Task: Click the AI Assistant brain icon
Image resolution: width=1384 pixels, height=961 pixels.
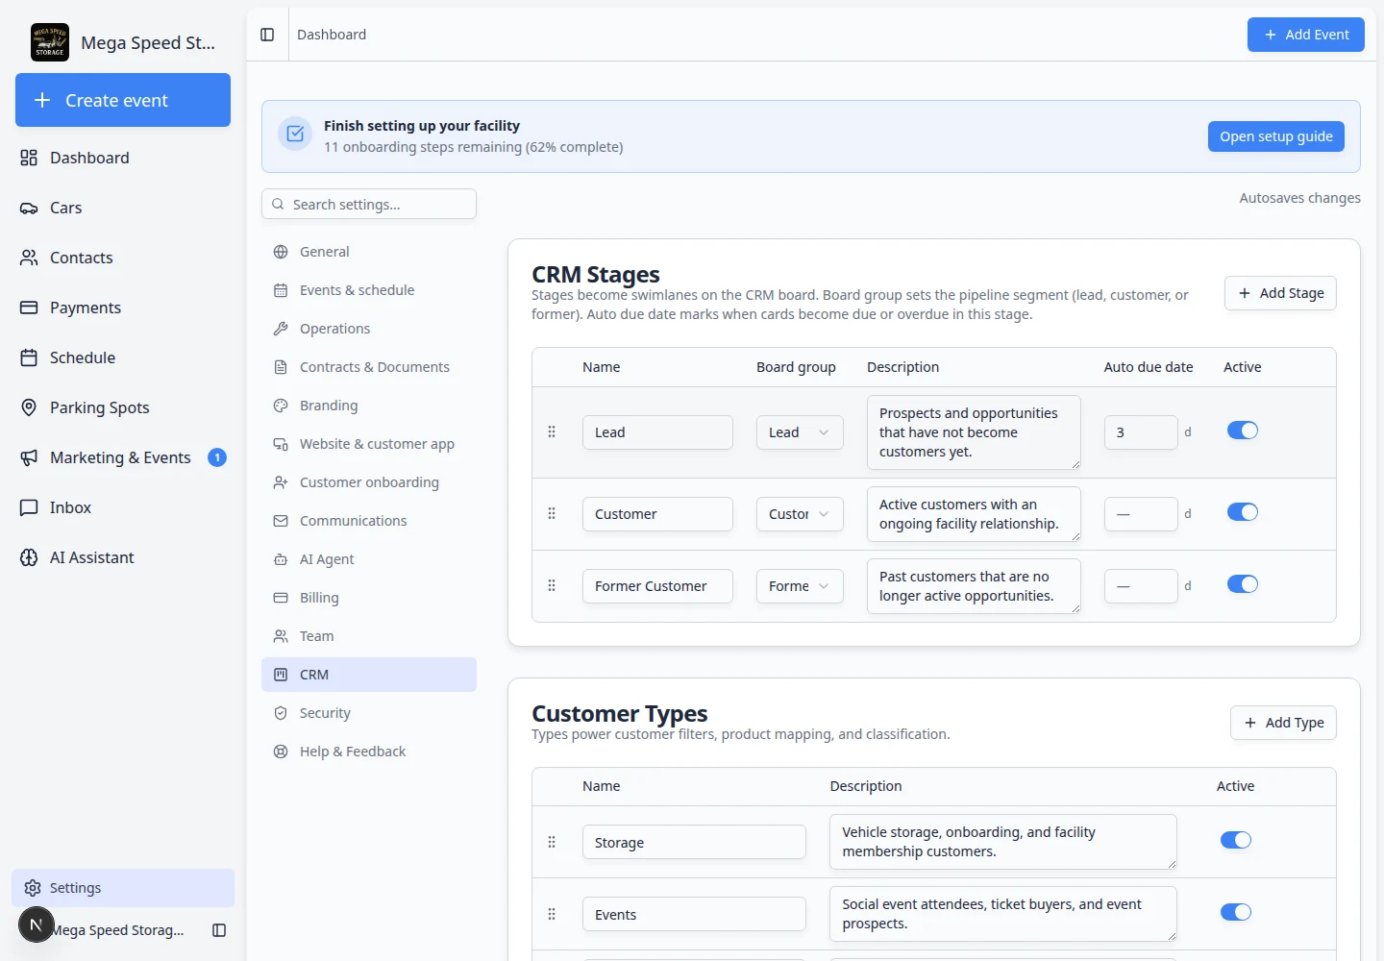Action: 29,557
